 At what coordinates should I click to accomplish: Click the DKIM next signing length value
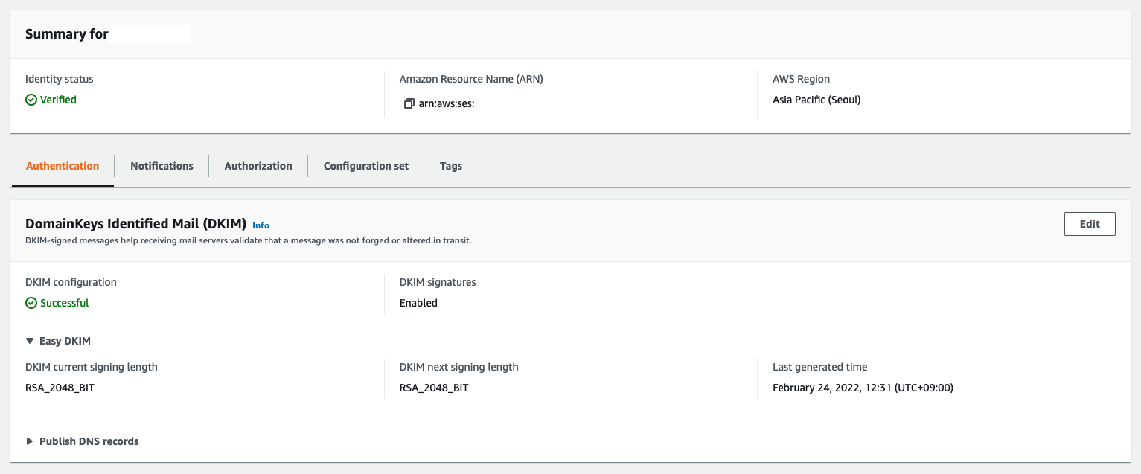tap(434, 388)
